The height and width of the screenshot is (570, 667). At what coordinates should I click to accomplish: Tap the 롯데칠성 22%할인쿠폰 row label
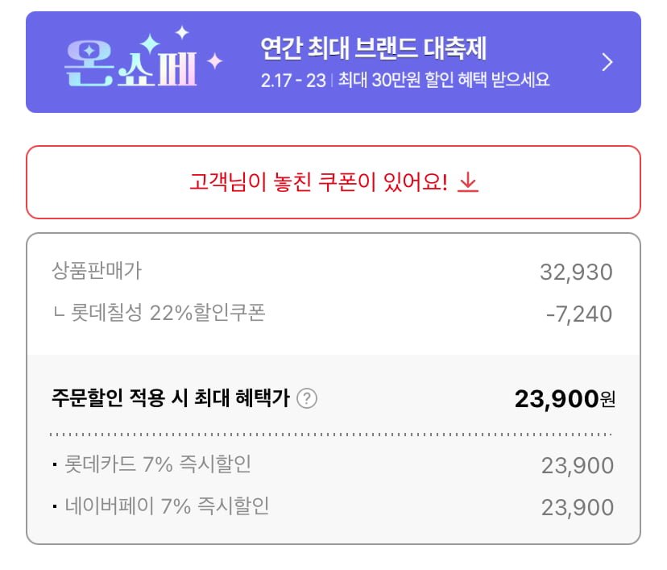(x=165, y=312)
